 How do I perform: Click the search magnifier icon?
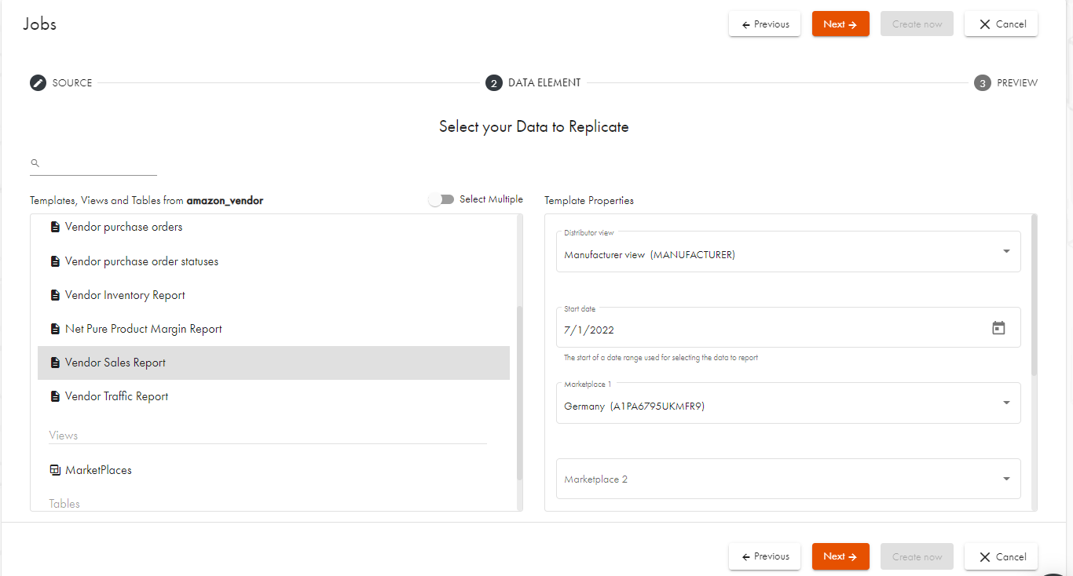(x=35, y=163)
